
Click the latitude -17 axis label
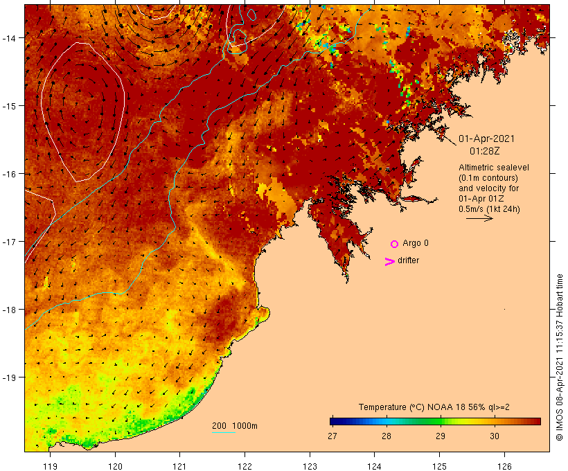pos(9,241)
